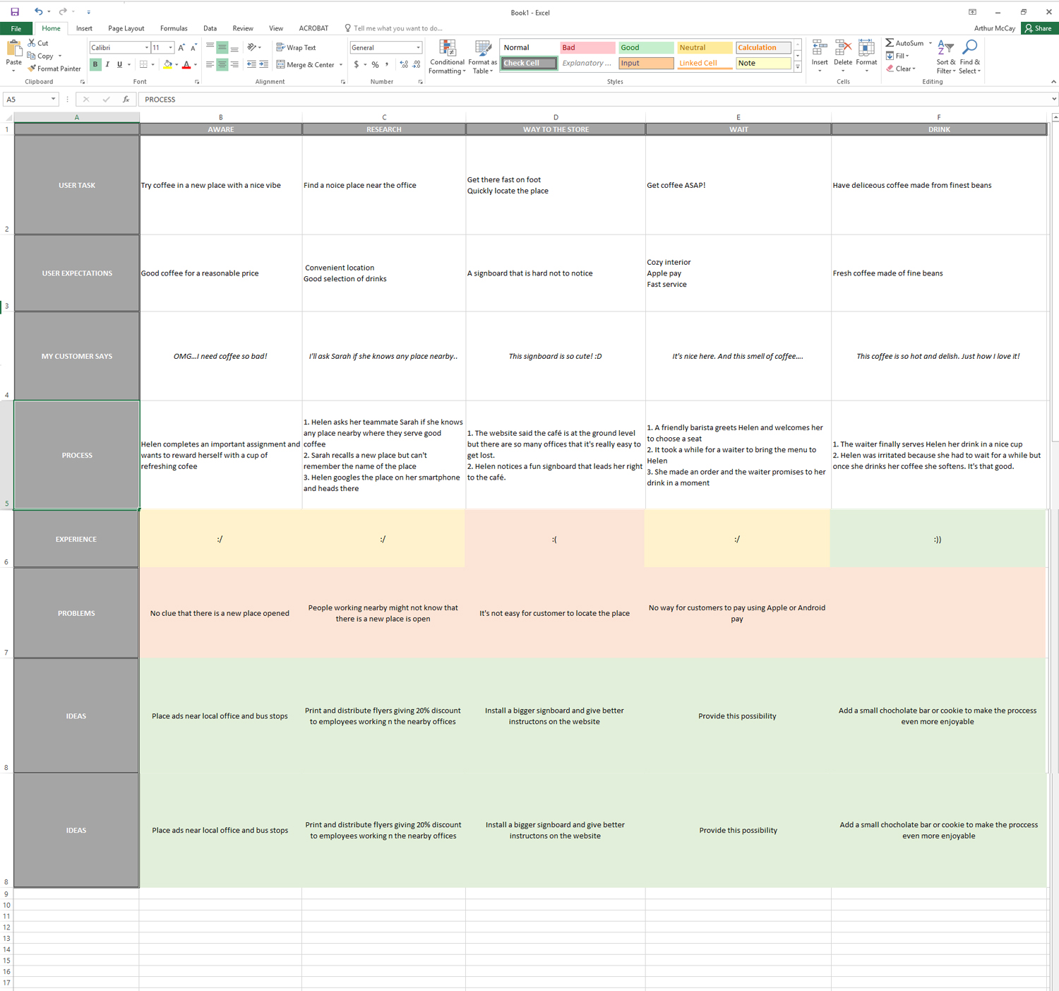Click the yellow Fill Color swatch button

coord(167,64)
